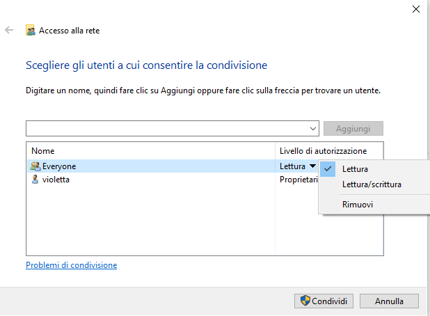Expand the user name combo box arrow
Screen dimensions: 430x316
coord(313,129)
